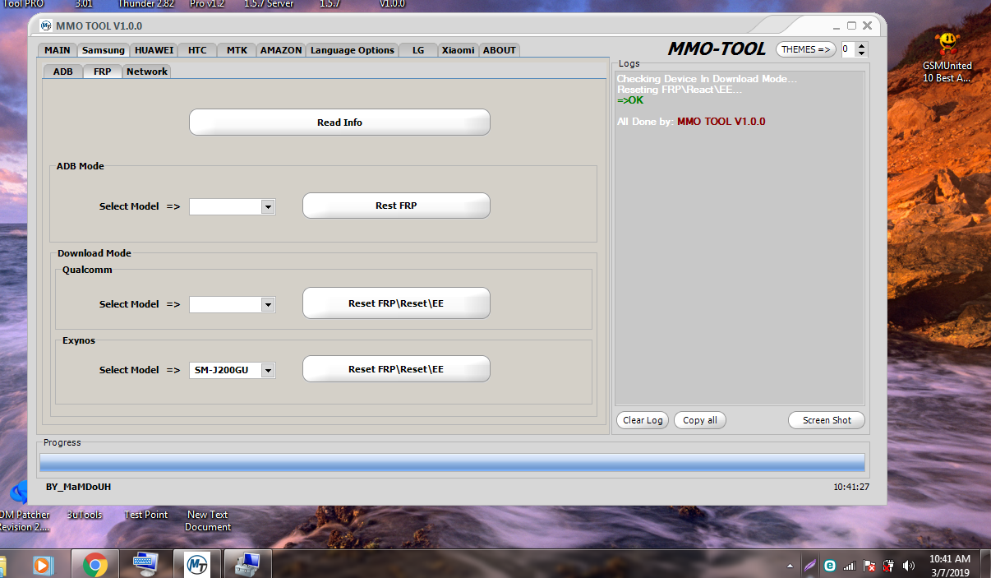Screen dimensions: 991x578
Task: Open the GSMUnited desktop shortcut
Action: pos(947,56)
